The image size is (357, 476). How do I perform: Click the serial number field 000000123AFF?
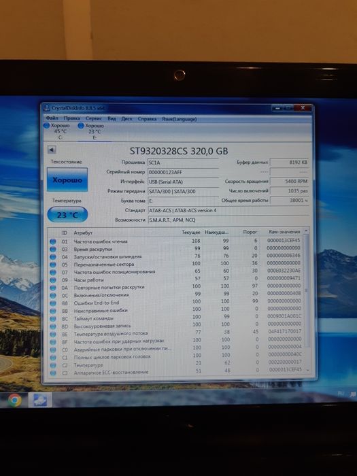pos(183,173)
